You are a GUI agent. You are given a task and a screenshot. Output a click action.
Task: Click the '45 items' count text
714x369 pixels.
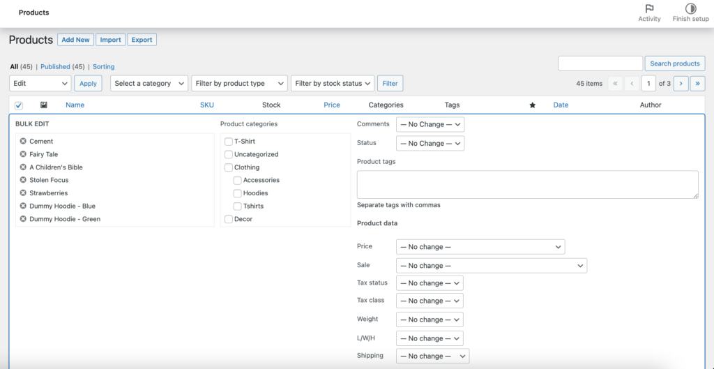pos(589,84)
